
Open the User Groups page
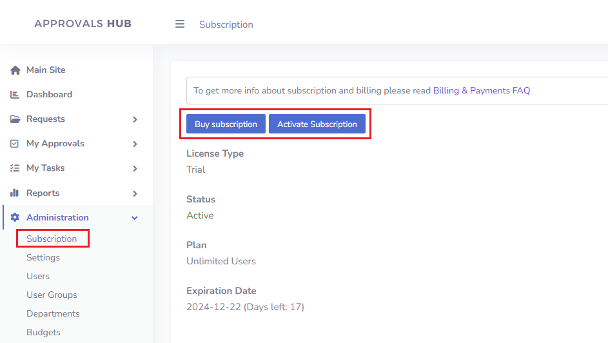(x=52, y=295)
